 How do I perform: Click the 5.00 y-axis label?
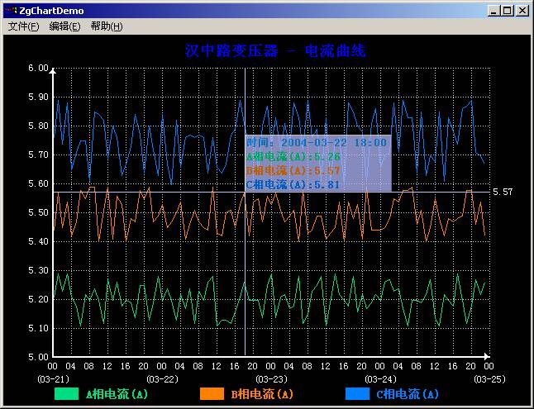pos(38,357)
